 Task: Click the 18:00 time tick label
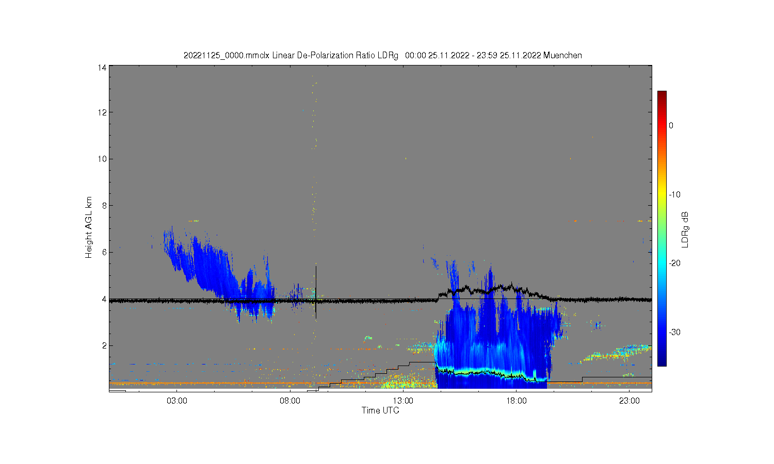point(516,401)
